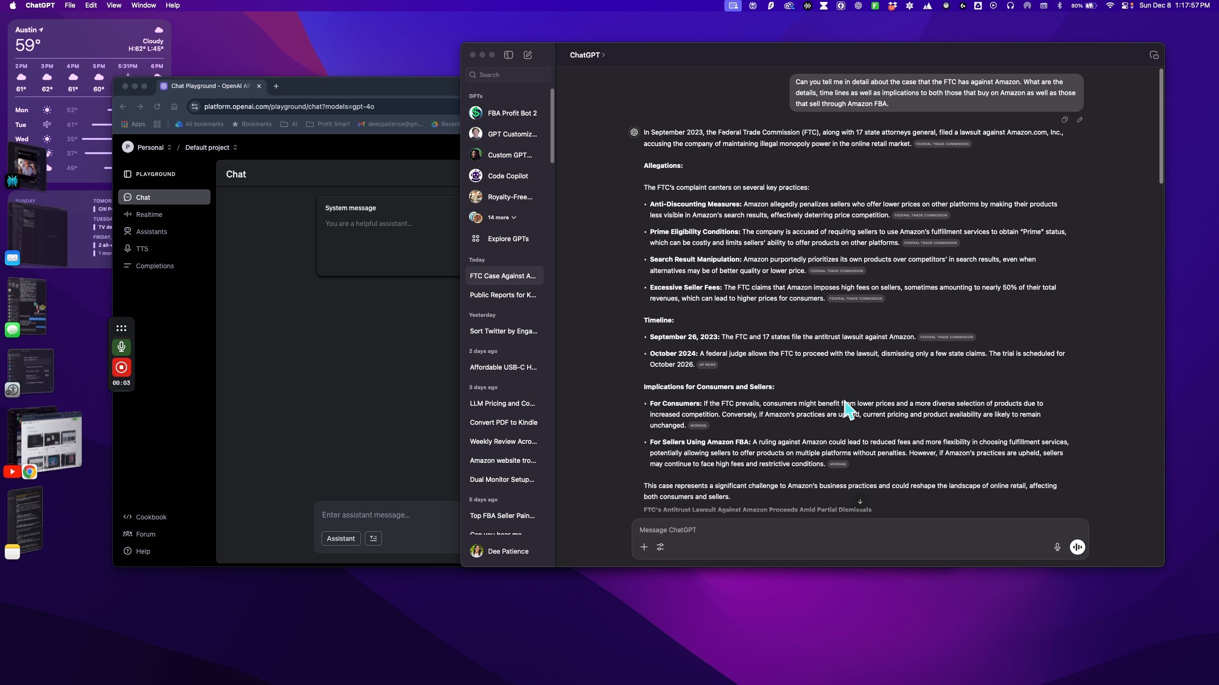The width and height of the screenshot is (1219, 685).
Task: Click the microphone dictation icon in ChatGPT
Action: point(1057,547)
